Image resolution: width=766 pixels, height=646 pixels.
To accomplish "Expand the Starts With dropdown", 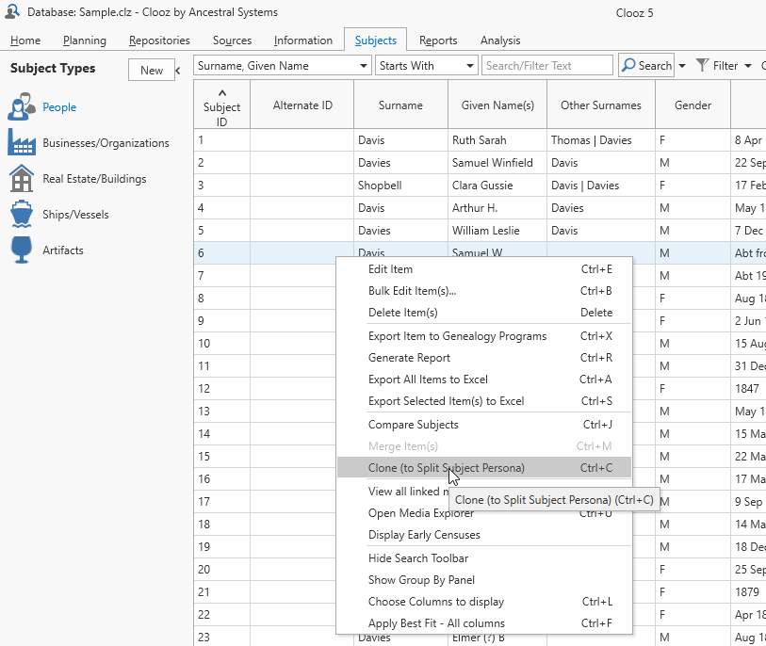I will pos(470,66).
